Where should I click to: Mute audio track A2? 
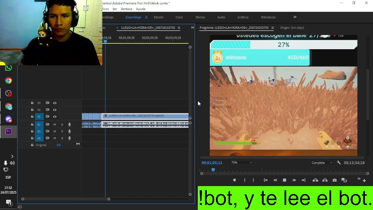pyautogui.click(x=54, y=131)
